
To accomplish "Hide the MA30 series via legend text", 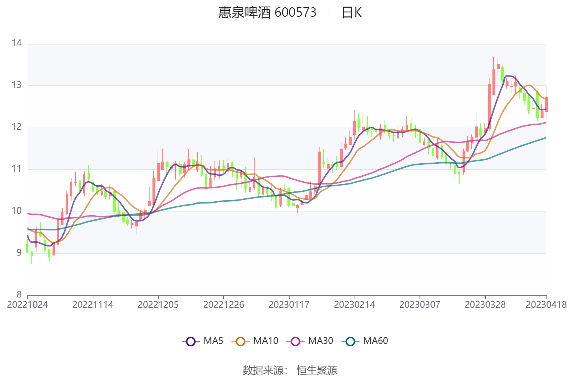I will (x=321, y=341).
